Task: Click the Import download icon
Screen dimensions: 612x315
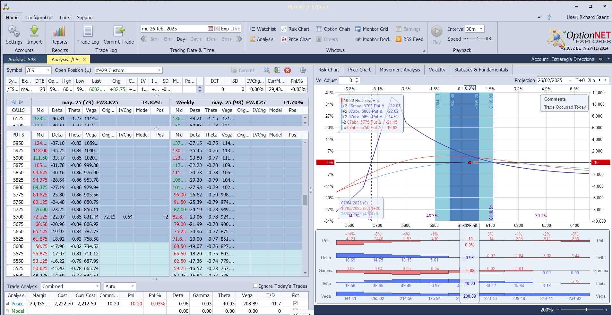Action: 34,32
